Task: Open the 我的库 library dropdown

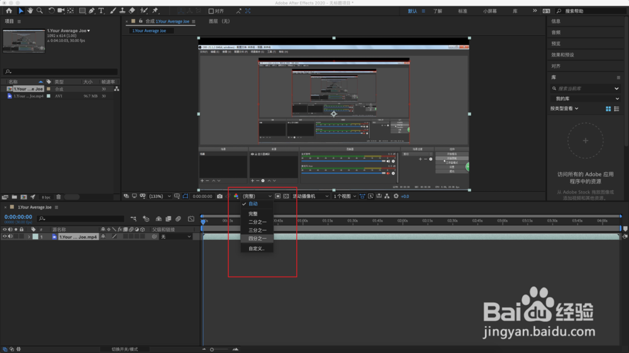Action: [x=586, y=99]
